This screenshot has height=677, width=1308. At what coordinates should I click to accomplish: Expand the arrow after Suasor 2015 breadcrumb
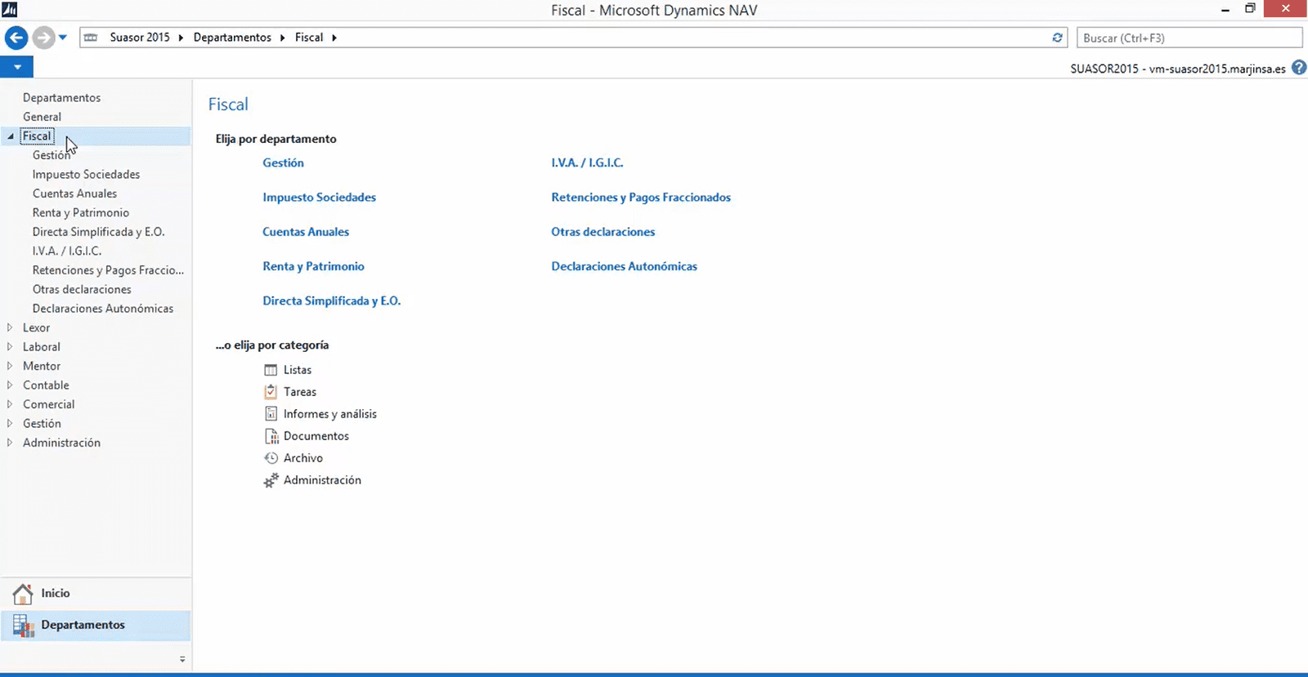click(181, 38)
